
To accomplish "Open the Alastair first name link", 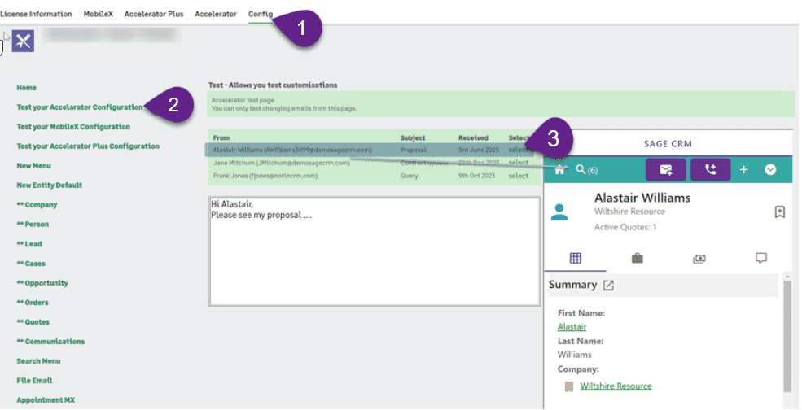I will [572, 327].
